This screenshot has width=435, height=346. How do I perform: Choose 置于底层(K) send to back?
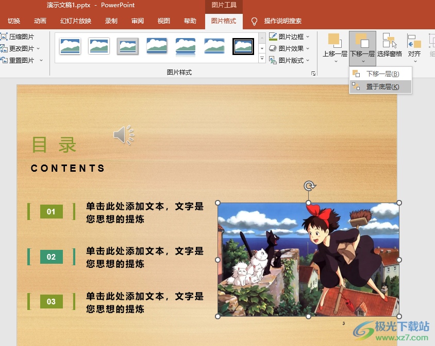(380, 87)
